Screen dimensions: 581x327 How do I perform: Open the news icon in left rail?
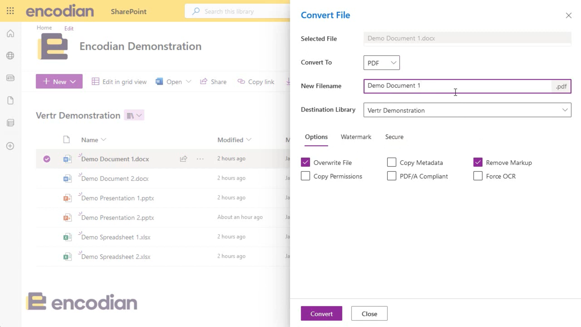[10, 78]
